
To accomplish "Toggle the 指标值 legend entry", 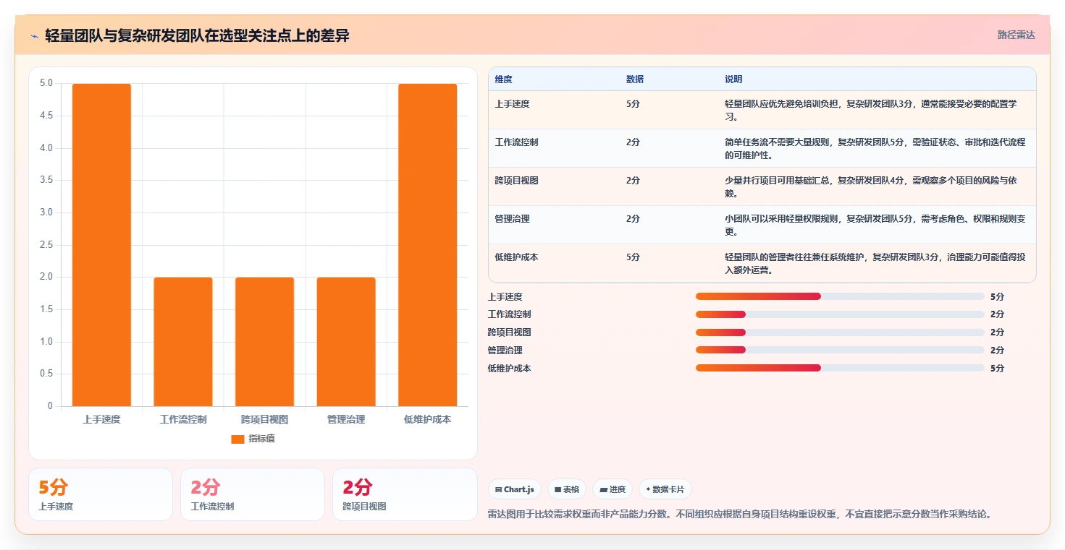I will tap(253, 439).
